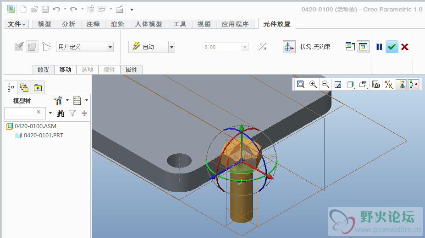Accept placement with the green checkmark

[392, 47]
